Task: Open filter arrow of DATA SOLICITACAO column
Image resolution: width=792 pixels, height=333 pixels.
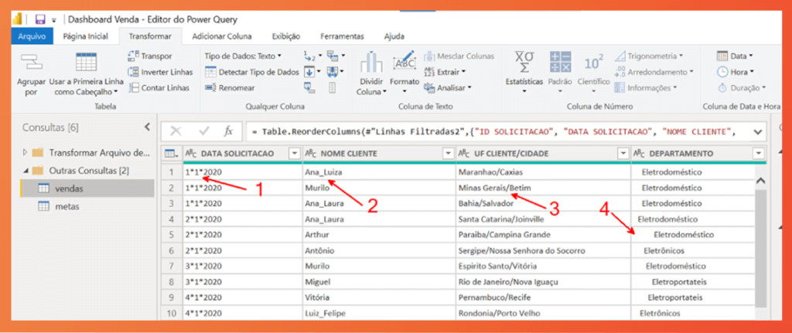Action: click(295, 154)
